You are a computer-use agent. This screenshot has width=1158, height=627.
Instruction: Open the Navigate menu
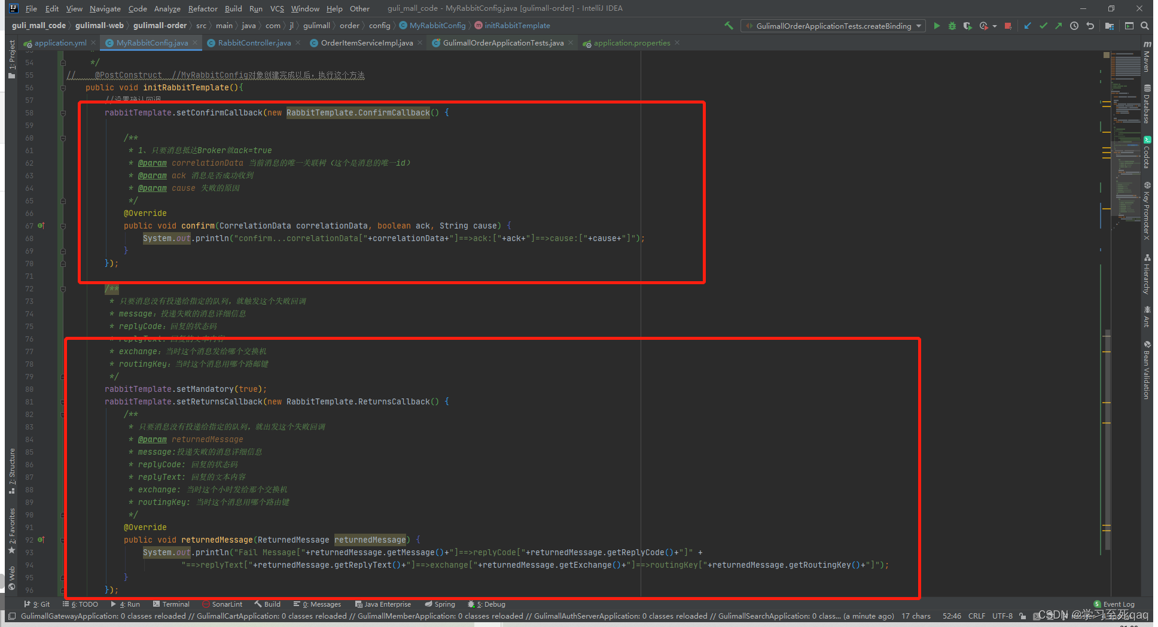click(105, 8)
